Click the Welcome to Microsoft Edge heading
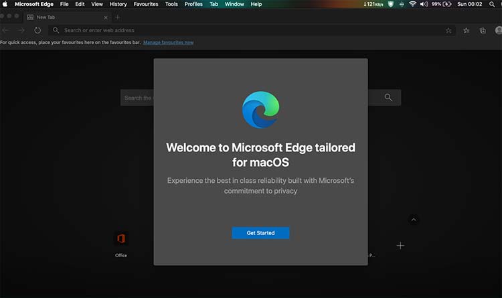502x298 pixels. coord(260,155)
